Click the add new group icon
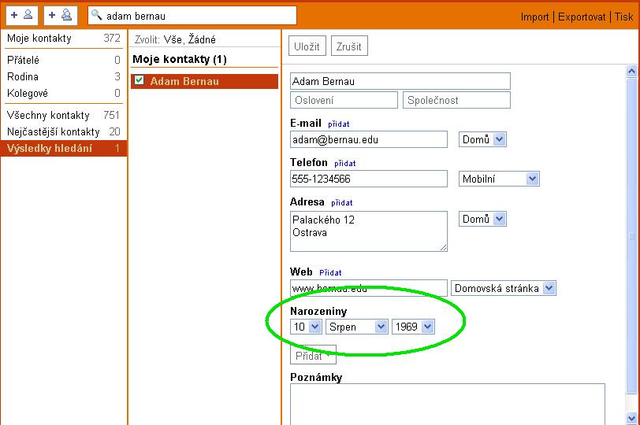The image size is (640, 425). click(61, 16)
